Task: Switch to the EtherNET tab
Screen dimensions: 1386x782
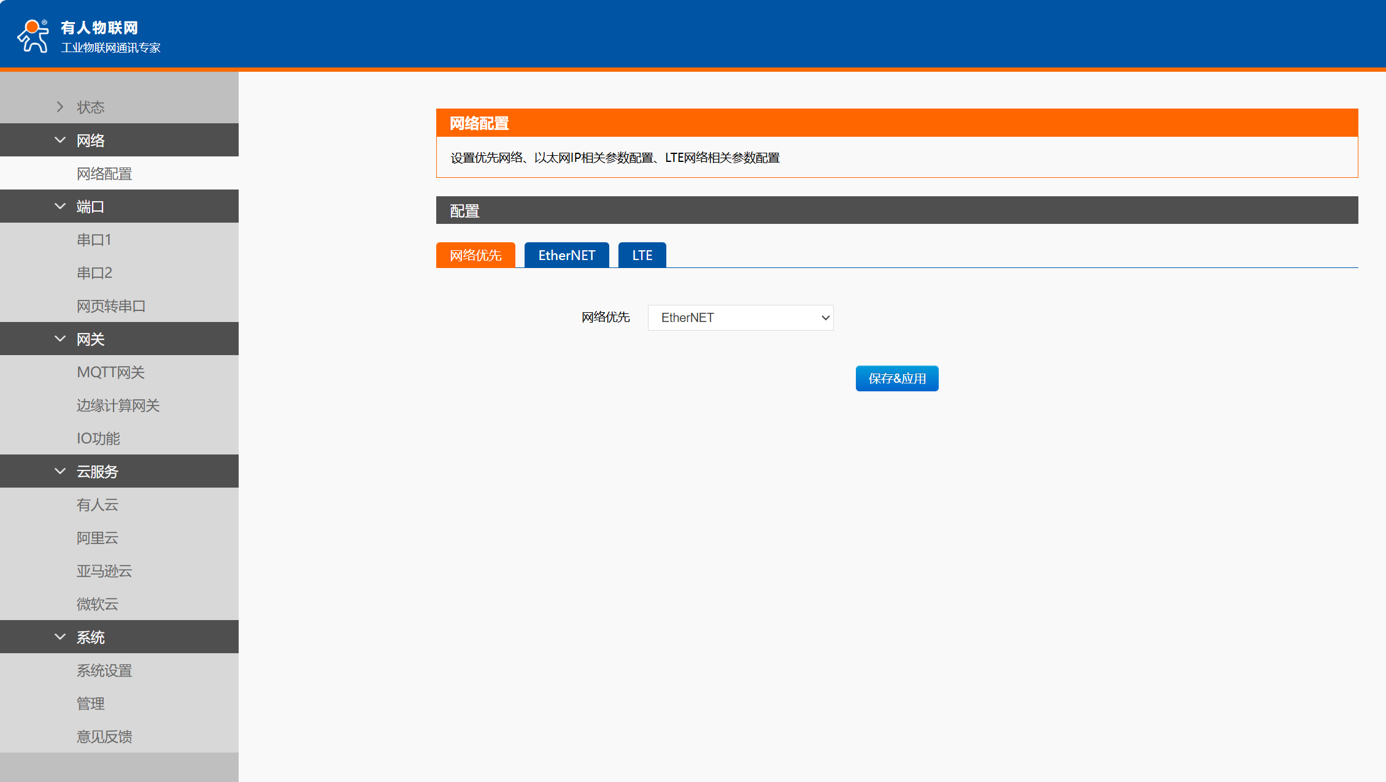Action: (566, 255)
